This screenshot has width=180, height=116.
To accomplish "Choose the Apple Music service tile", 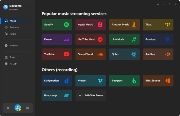I will (91, 25).
